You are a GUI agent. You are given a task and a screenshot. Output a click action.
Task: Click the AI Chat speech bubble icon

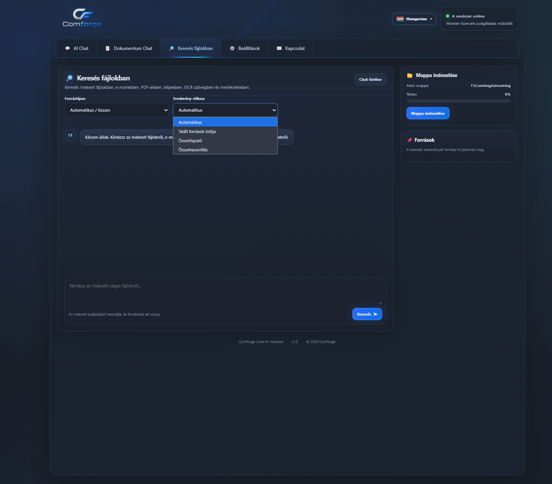67,48
